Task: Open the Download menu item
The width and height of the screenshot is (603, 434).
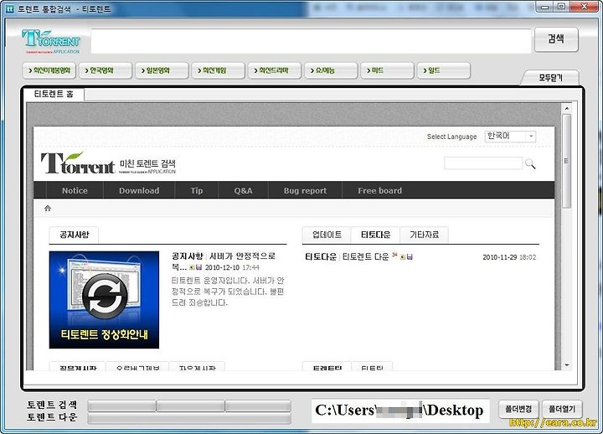Action: 139,190
